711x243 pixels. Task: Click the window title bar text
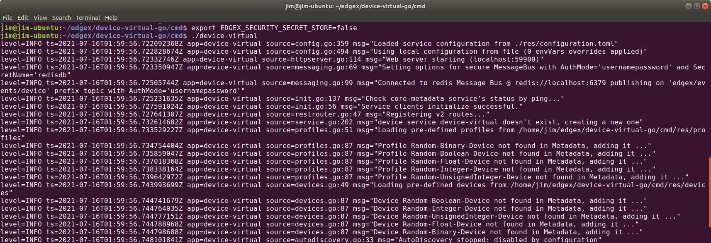tap(355, 6)
